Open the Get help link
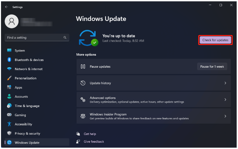 (x=90, y=134)
